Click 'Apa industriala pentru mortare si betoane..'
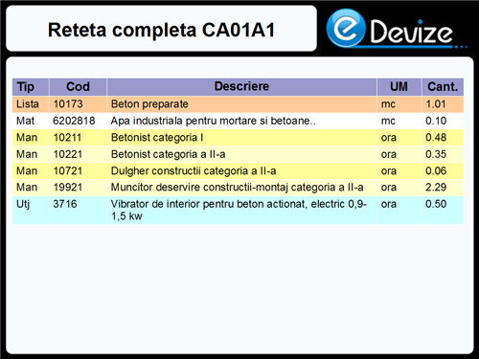 (x=213, y=121)
